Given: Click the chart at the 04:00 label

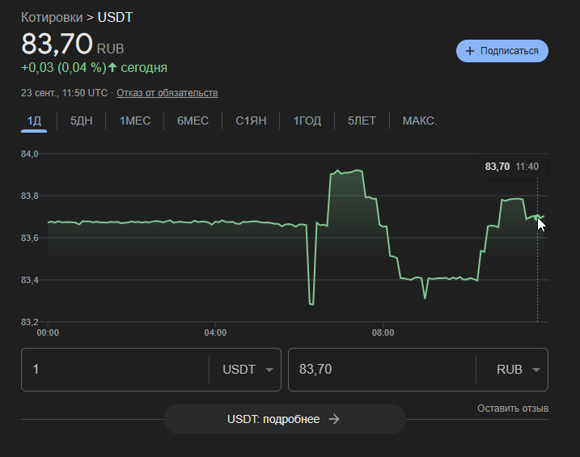Looking at the screenshot, I should point(215,332).
